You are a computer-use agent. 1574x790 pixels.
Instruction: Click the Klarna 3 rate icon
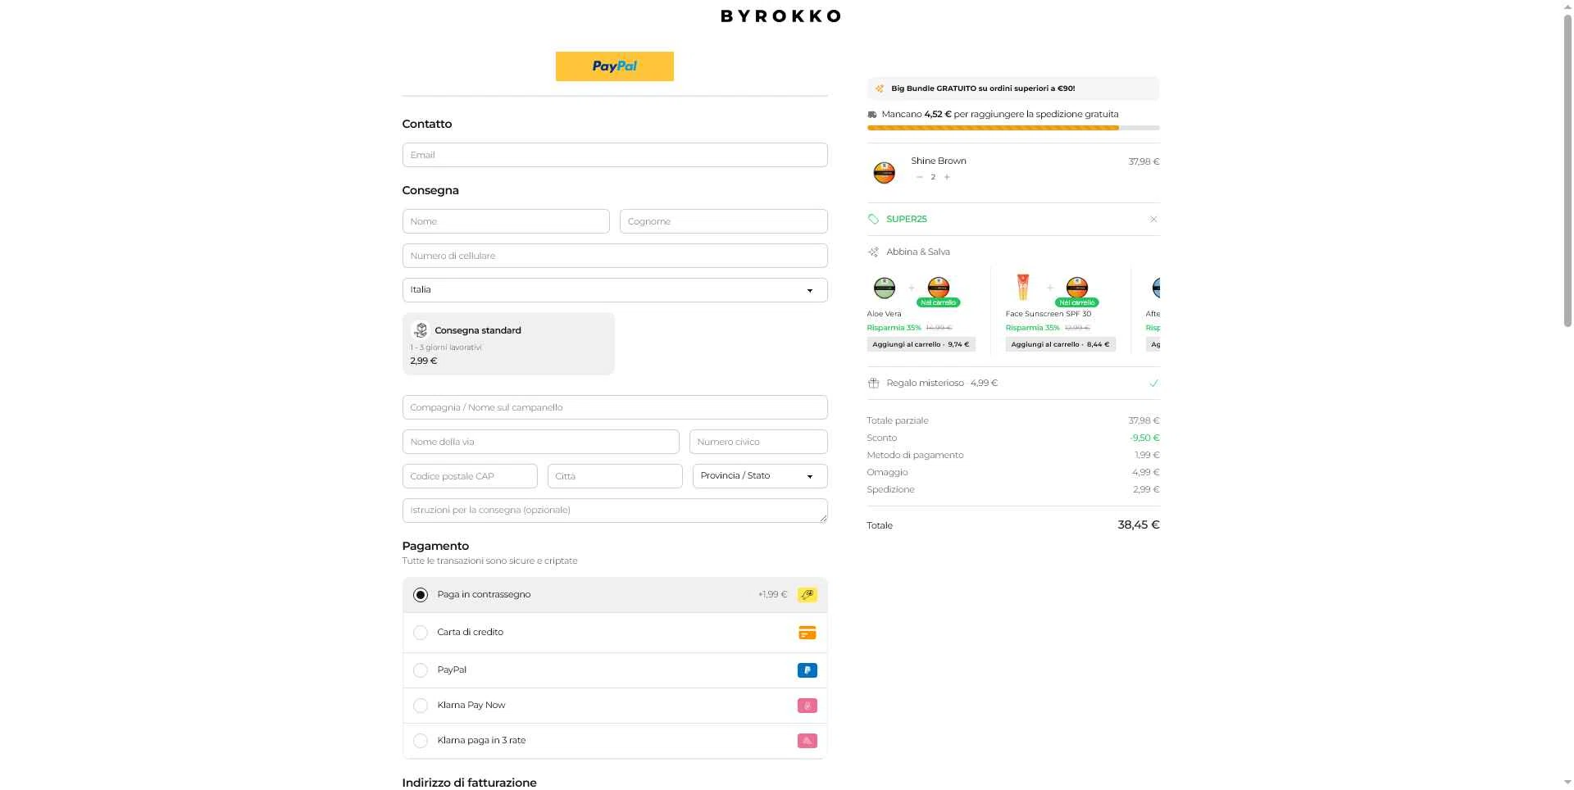pyautogui.click(x=807, y=741)
